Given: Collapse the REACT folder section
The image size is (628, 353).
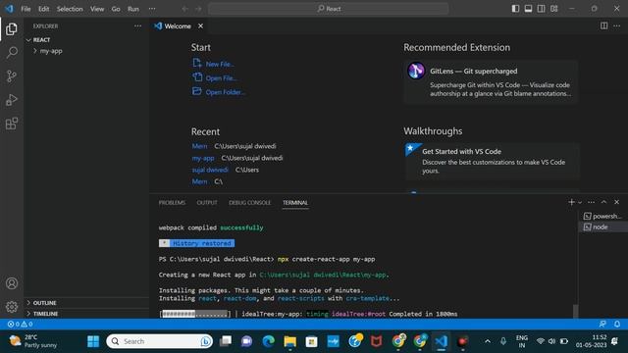Looking at the screenshot, I should [x=86, y=40].
